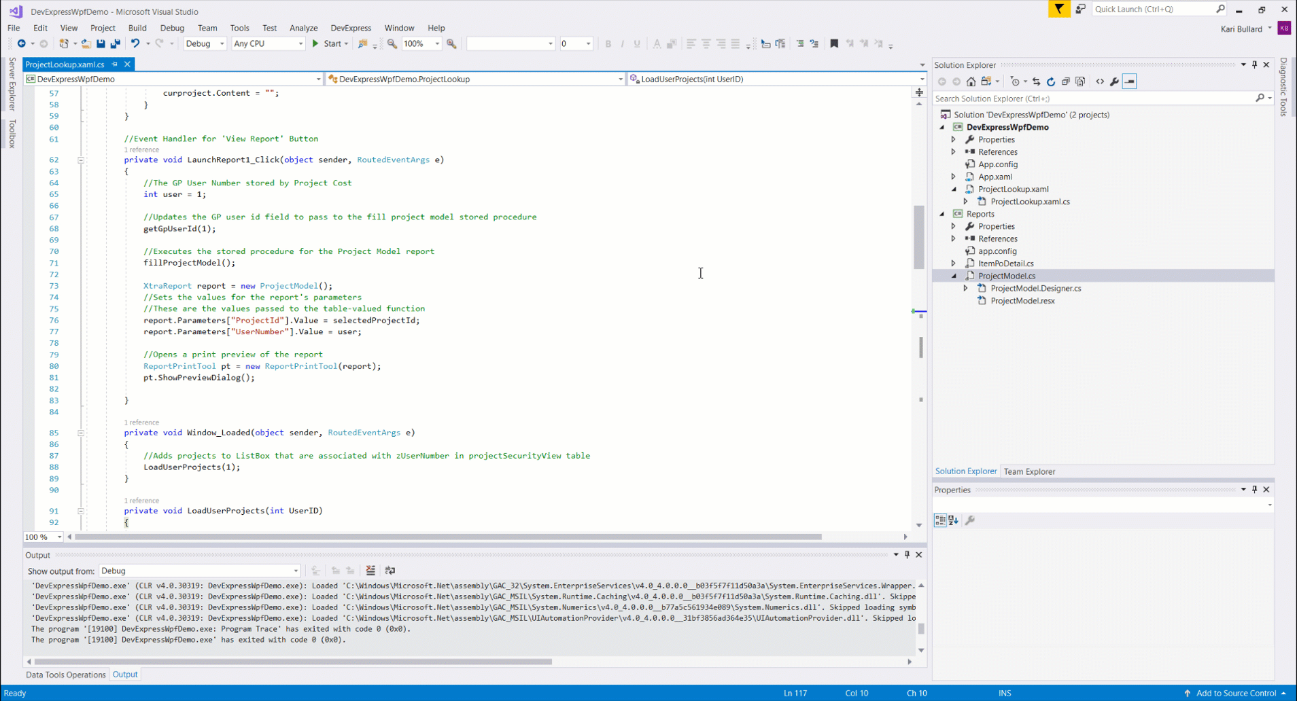The height and width of the screenshot is (701, 1297).
Task: Collapse the Reports project node
Action: tap(942, 214)
